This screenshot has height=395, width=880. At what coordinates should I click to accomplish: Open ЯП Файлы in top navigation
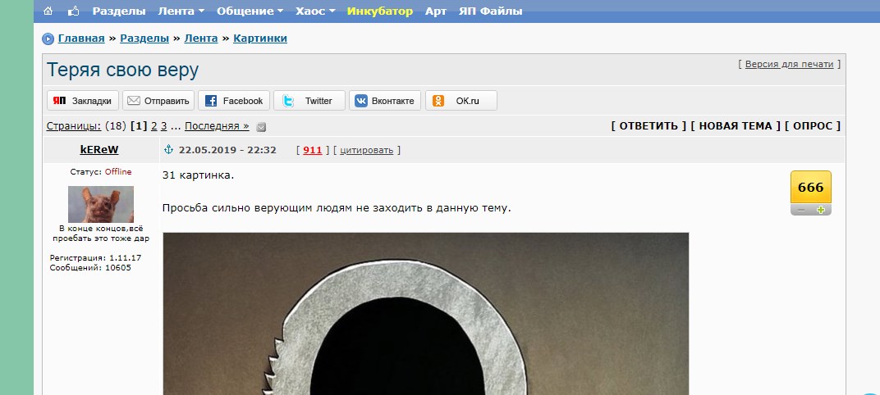491,11
